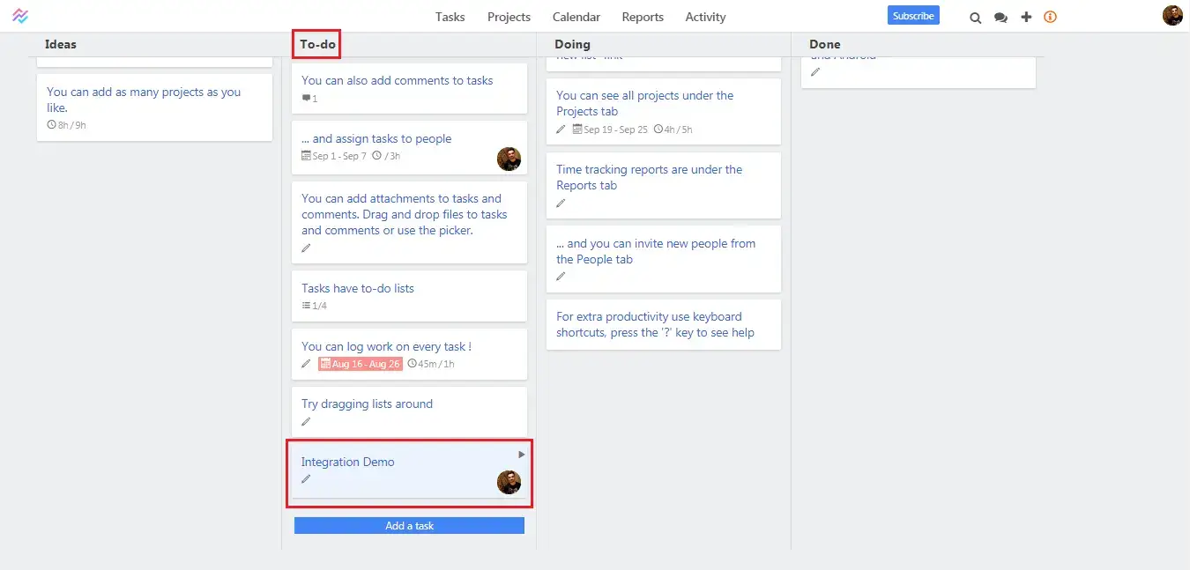Click assignee avatar on Integration Demo card
Screen dimensions: 1190x570
(x=509, y=482)
